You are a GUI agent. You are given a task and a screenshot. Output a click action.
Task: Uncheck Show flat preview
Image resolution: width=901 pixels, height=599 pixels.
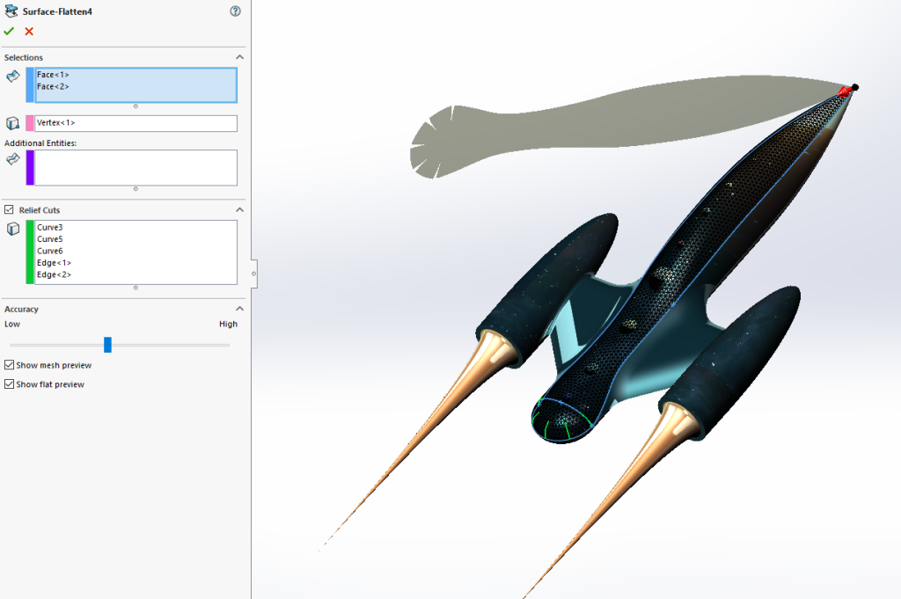10,384
